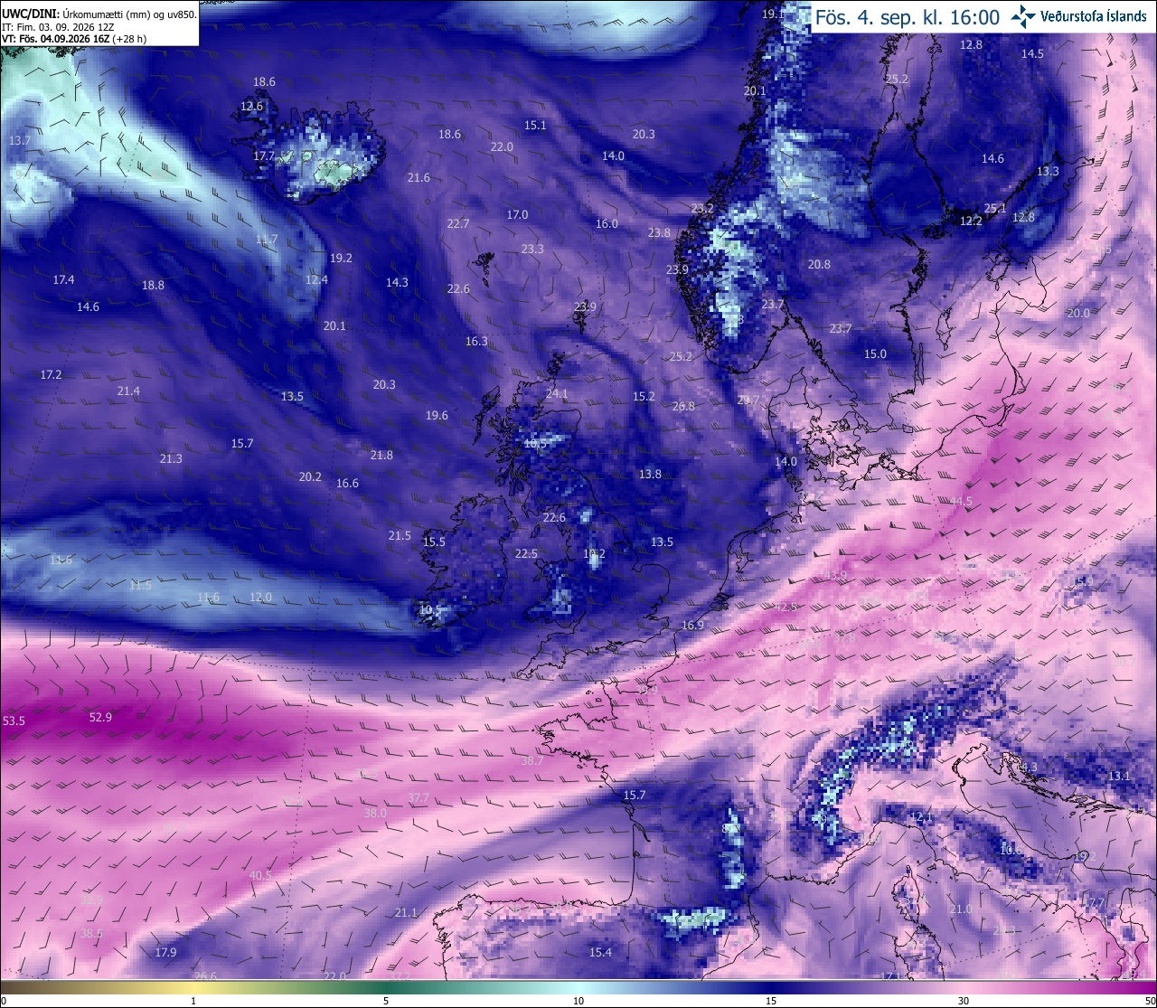Click the 38.7 value near Brittany
The image size is (1157, 1008).
point(532,761)
